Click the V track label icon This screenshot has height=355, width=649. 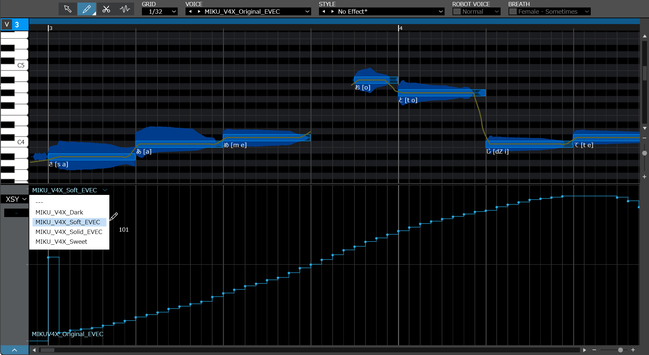[7, 25]
